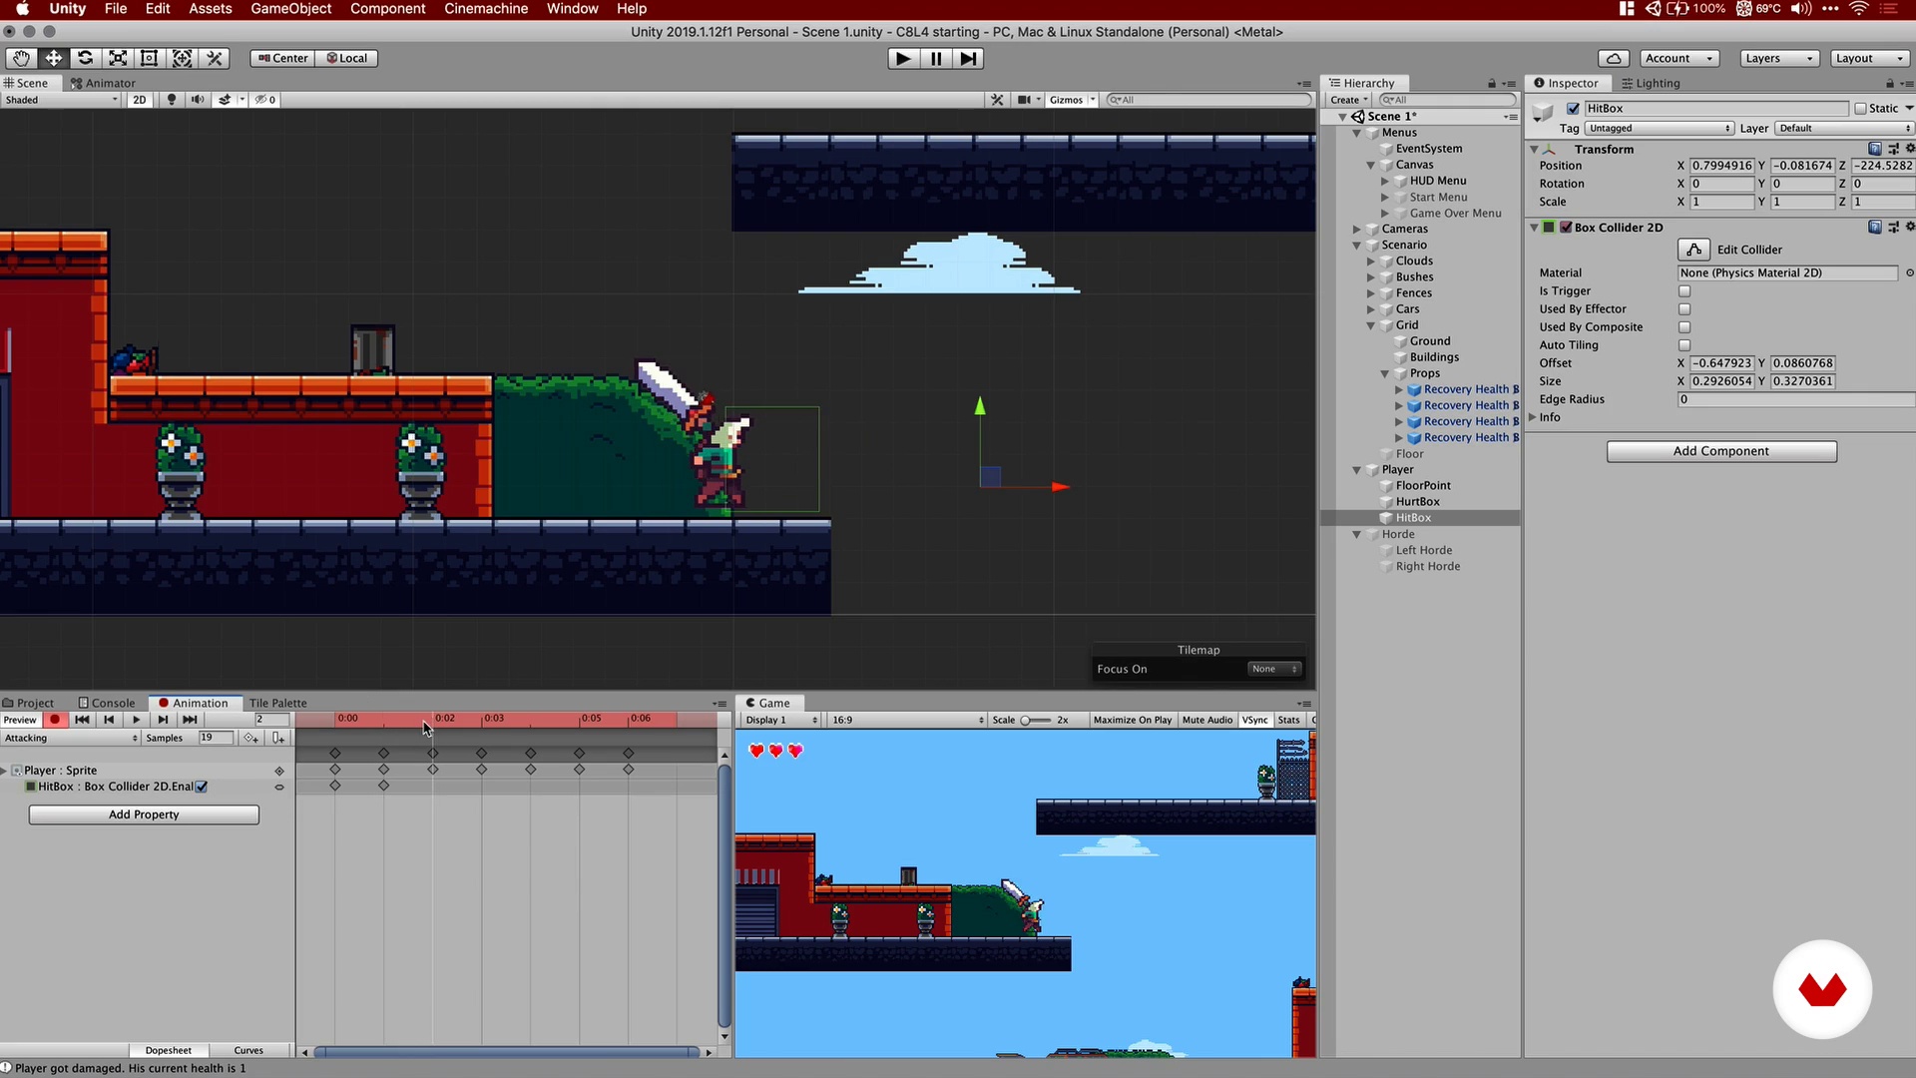This screenshot has height=1078, width=1916.
Task: Open the Layers dropdown
Action: pos(1779,58)
